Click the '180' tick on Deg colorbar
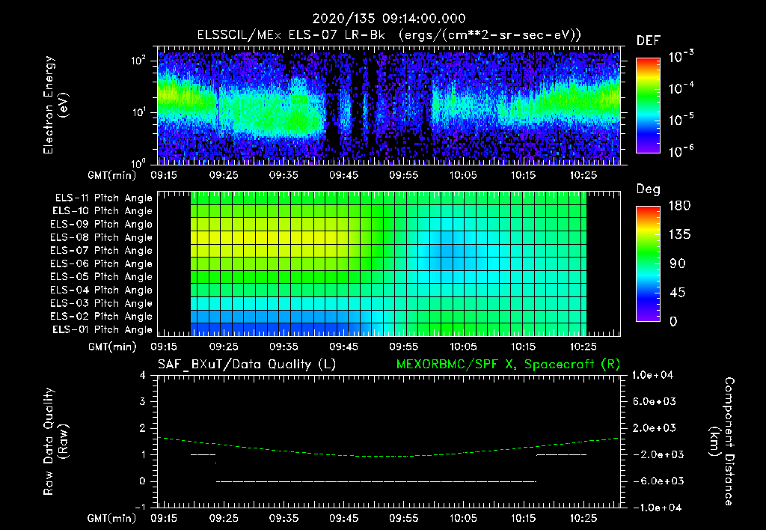 [x=679, y=206]
